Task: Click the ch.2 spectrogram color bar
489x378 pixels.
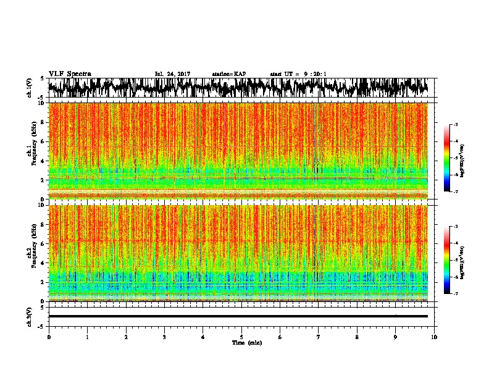Action: tap(447, 260)
